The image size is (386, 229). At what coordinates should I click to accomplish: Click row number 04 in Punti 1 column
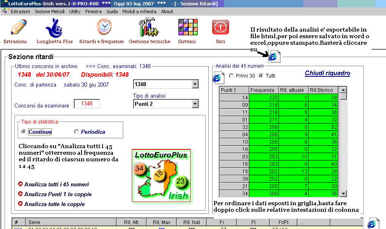pyautogui.click(x=234, y=134)
